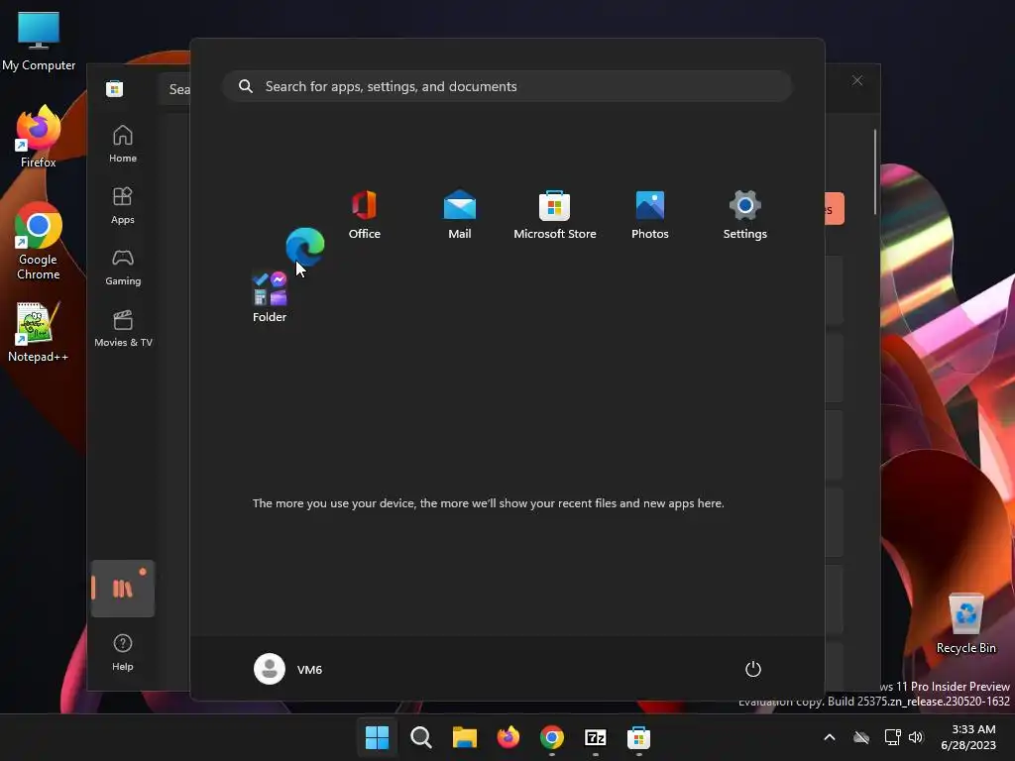Open 7-Zip from the taskbar
Image resolution: width=1015 pixels, height=761 pixels.
[595, 737]
